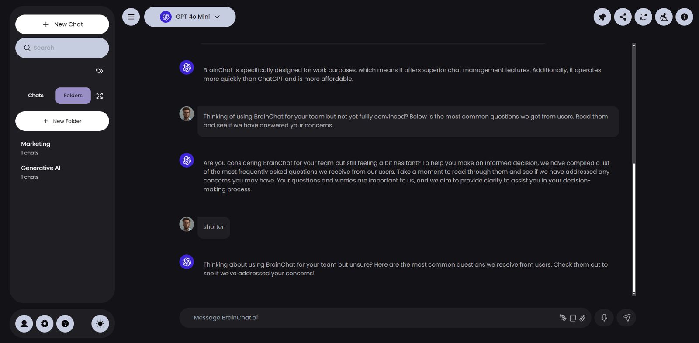This screenshot has width=699, height=343.
Task: Pin this chat using the pin icon
Action: point(602,17)
